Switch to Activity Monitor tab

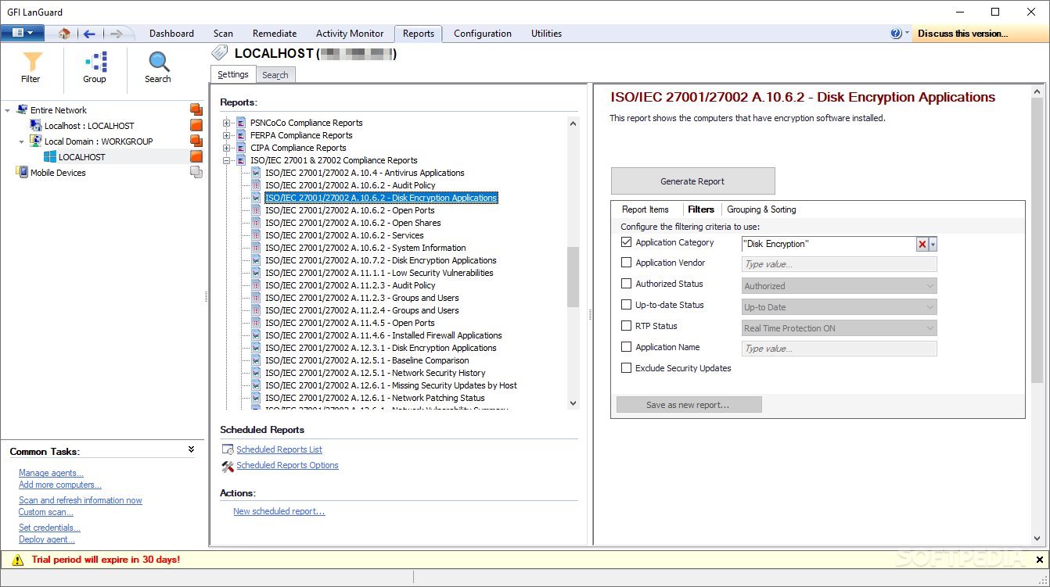coord(350,34)
